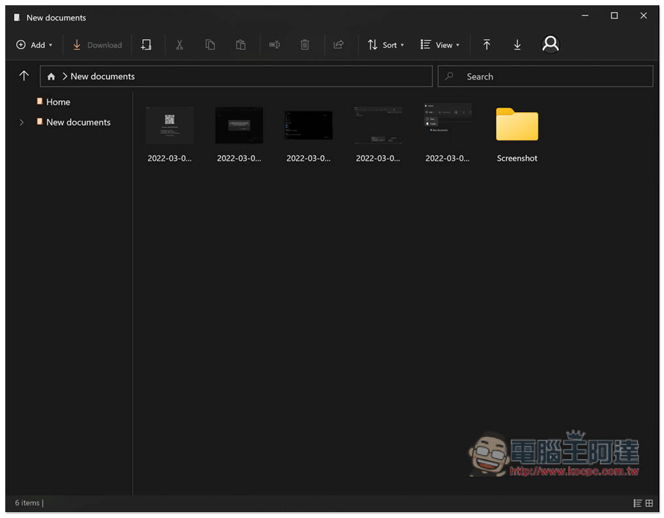
Task: Switch to grid view in status bar
Action: point(649,503)
